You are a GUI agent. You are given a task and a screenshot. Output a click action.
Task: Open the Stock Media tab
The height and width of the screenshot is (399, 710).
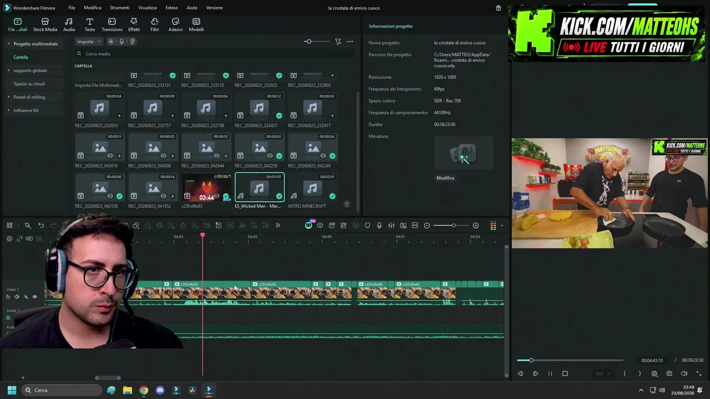45,24
